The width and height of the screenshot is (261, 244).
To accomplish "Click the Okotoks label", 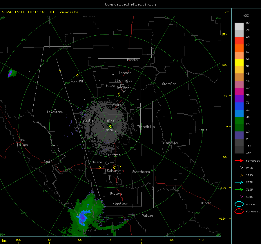I will click(116, 194).
